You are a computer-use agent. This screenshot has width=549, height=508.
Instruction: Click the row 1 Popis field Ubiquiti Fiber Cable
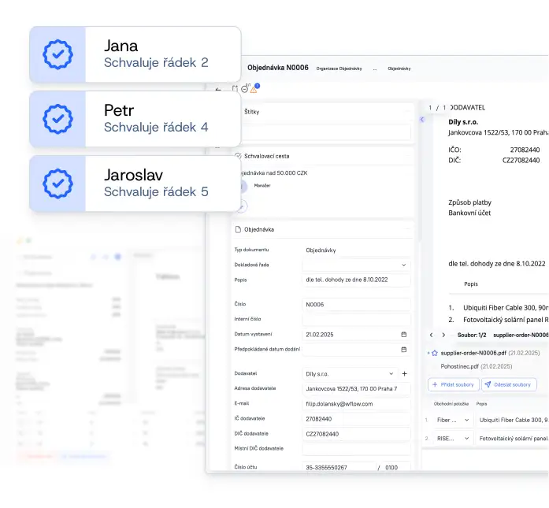click(x=513, y=420)
